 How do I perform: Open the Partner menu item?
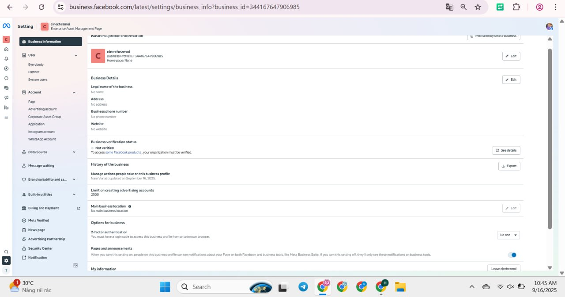(x=34, y=72)
